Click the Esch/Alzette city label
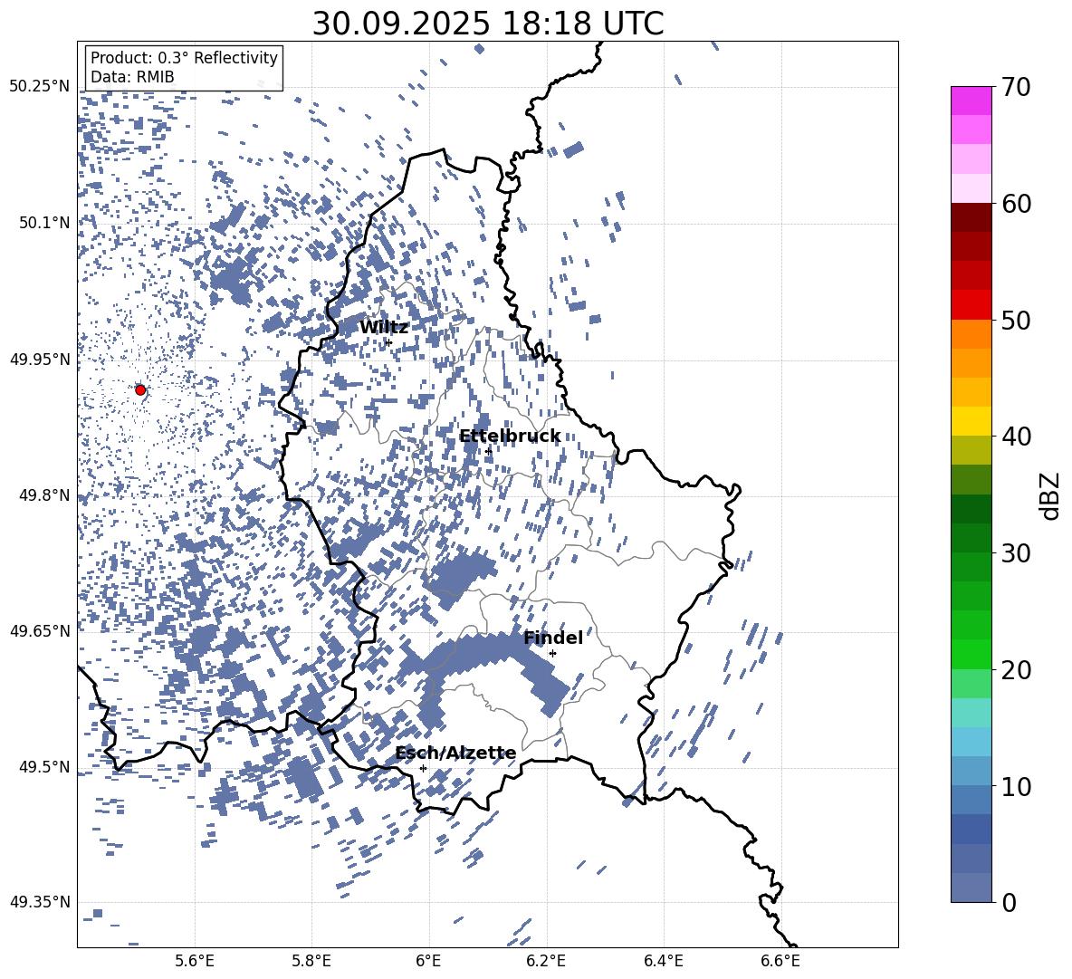Viewport: 1072px width, 979px height. point(455,753)
